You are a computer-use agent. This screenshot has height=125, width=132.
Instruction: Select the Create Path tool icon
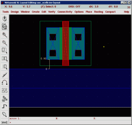5,106
